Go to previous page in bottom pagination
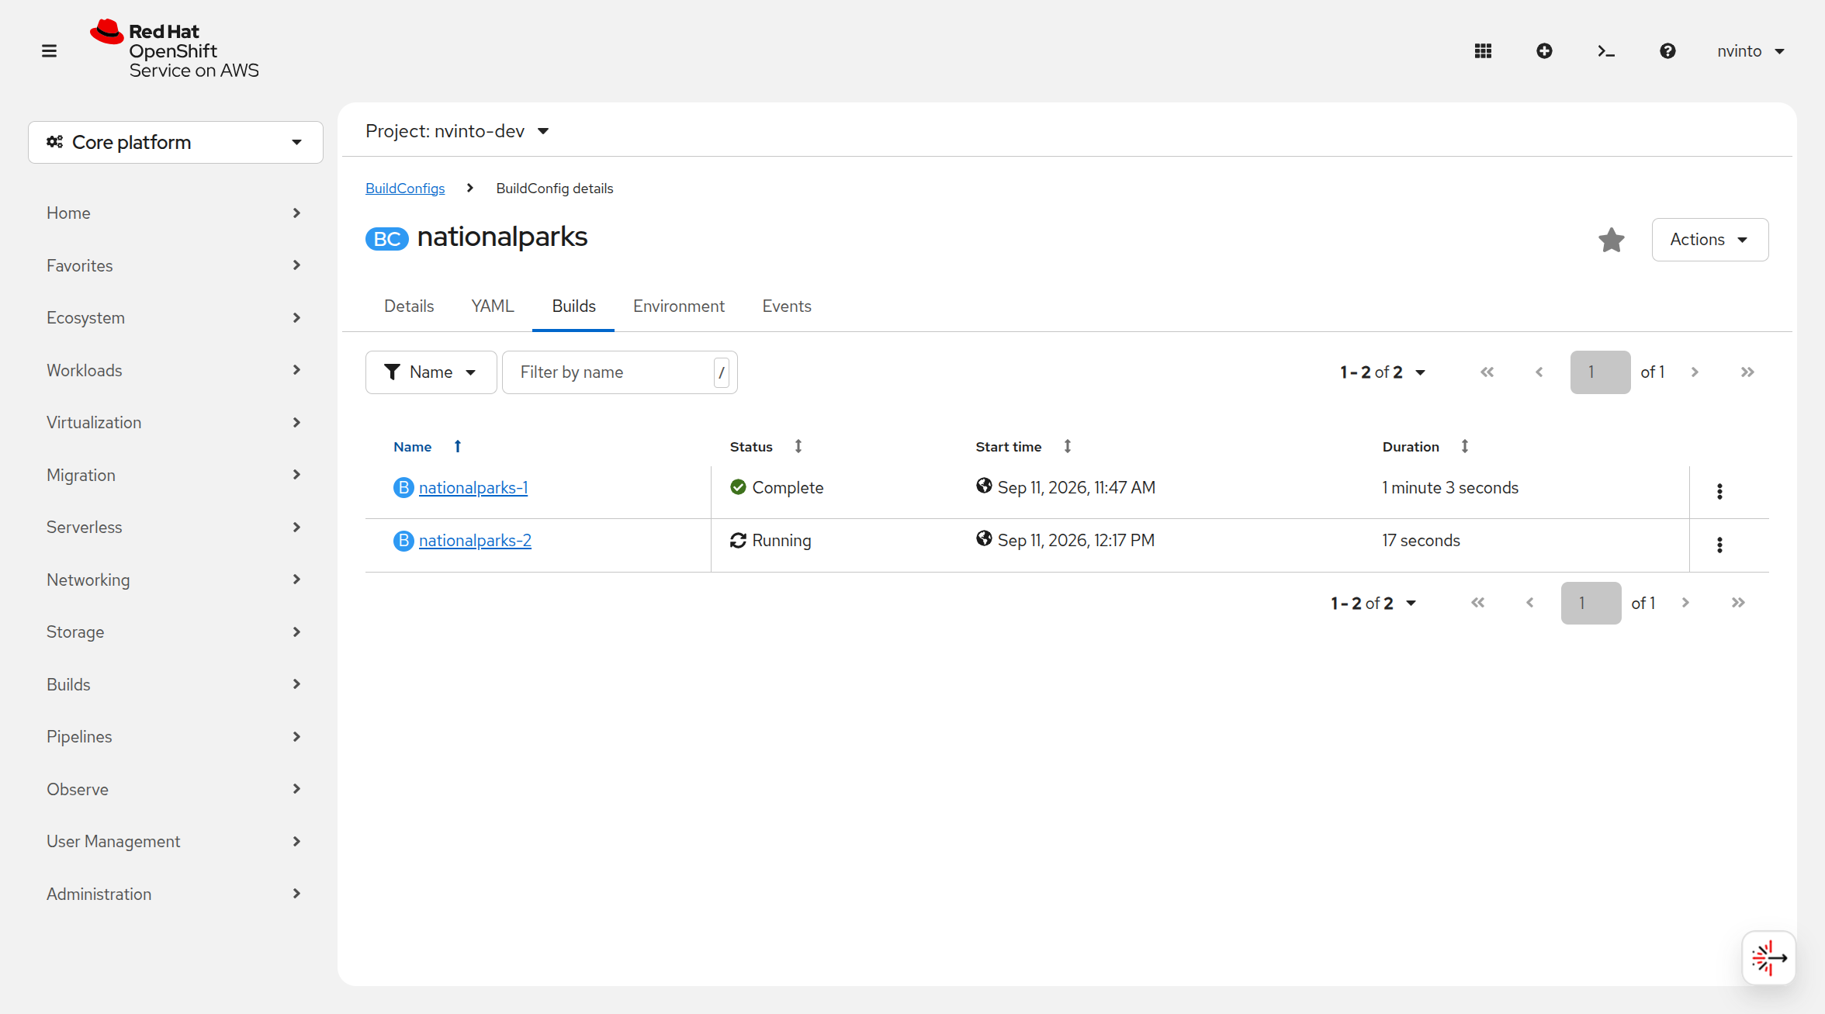This screenshot has height=1014, width=1825. (1530, 603)
